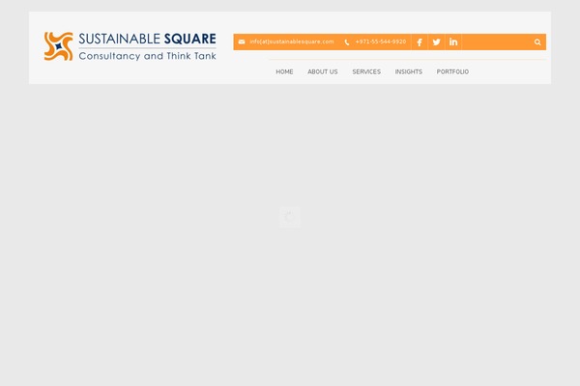This screenshot has height=386, width=580.
Task: Click the Sustainable Square logo
Action: (x=130, y=46)
